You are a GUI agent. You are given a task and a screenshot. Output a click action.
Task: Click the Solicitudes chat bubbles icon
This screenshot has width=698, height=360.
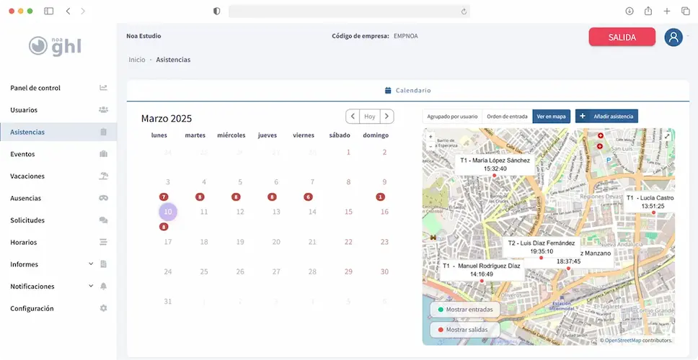[103, 220]
